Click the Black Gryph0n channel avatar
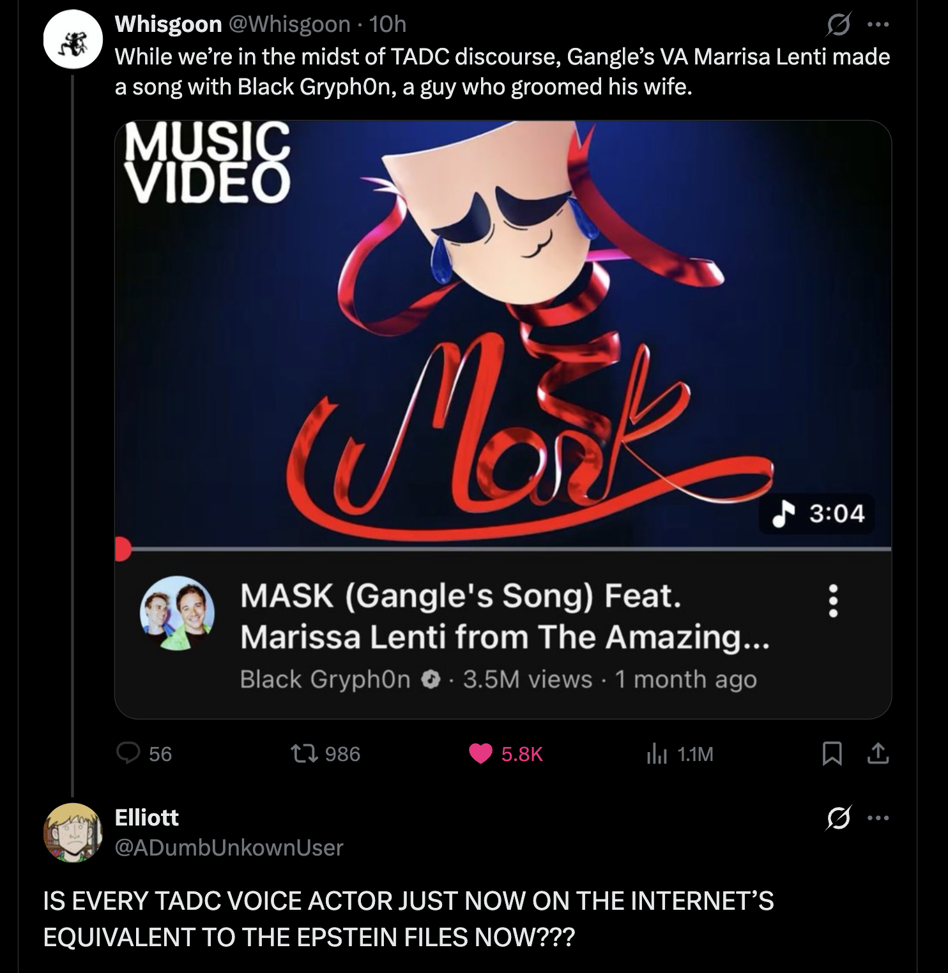This screenshot has height=973, width=948. point(178,613)
